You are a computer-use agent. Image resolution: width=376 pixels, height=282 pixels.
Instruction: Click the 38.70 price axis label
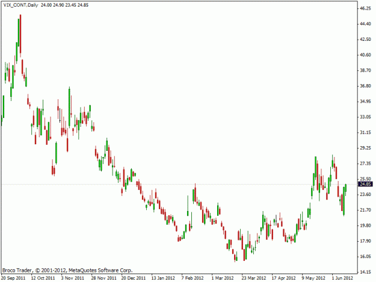click(365, 70)
